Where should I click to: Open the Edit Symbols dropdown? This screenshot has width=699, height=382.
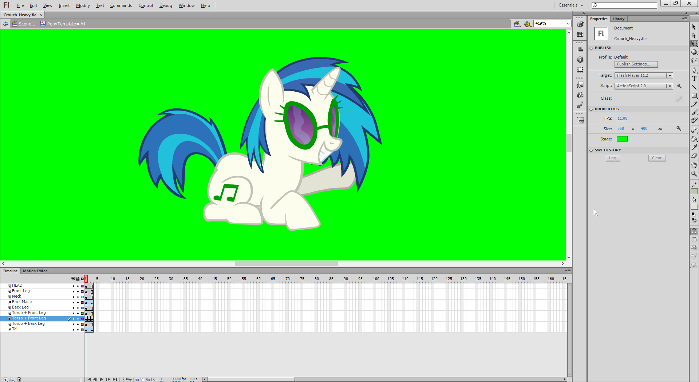pyautogui.click(x=528, y=24)
